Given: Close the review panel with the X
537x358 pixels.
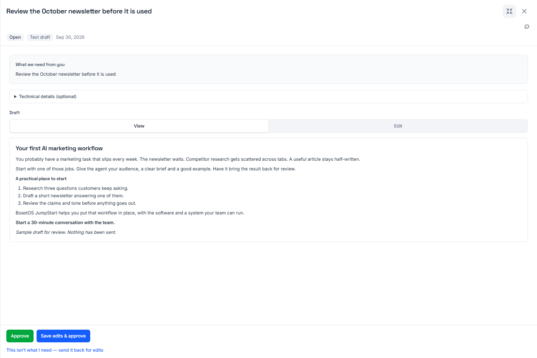Looking at the screenshot, I should click(524, 11).
